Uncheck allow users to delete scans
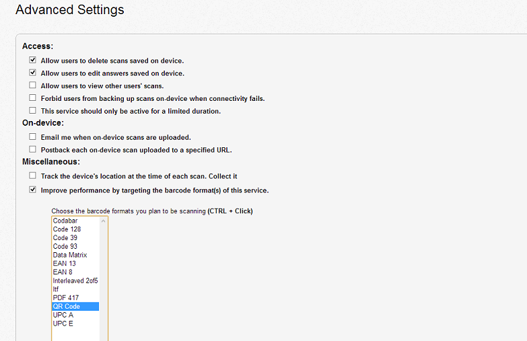This screenshot has width=527, height=341. tap(33, 61)
